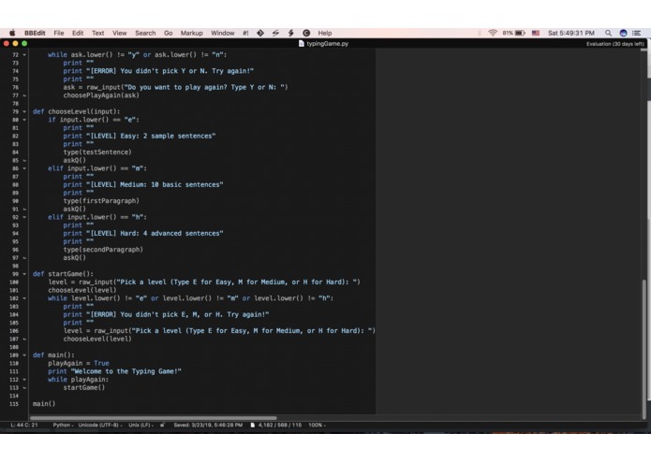This screenshot has height=462, width=651.
Task: Click 'startGame()' call on line 113
Action: coord(84,387)
